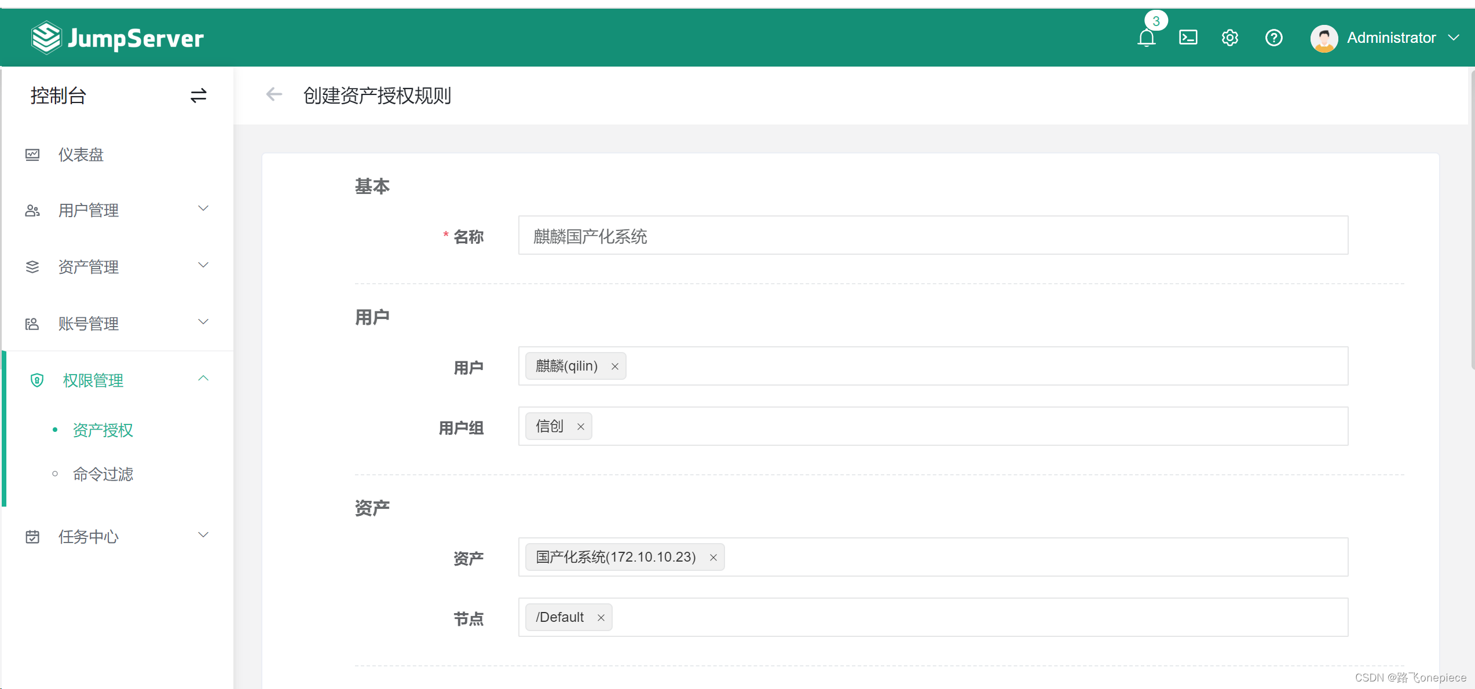Open the 用户组 multi-select field

click(933, 426)
